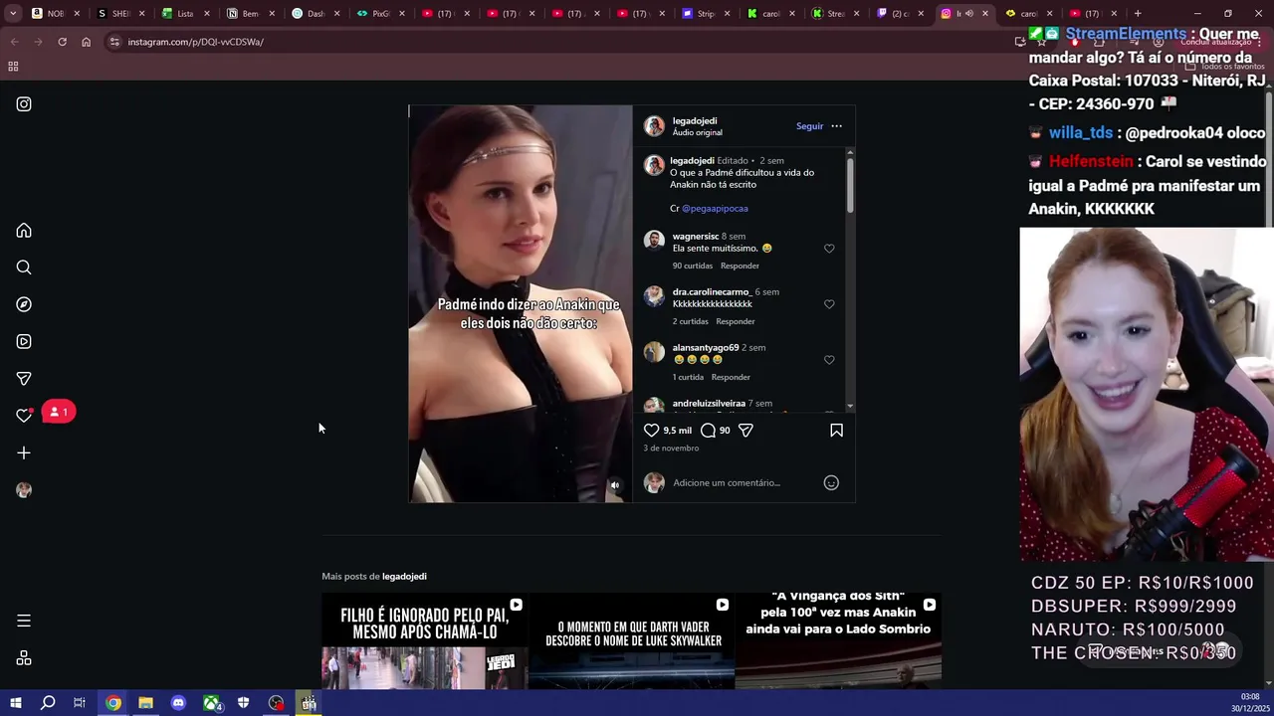This screenshot has width=1274, height=716.
Task: Click the instagram.com address bar
Action: point(557,42)
